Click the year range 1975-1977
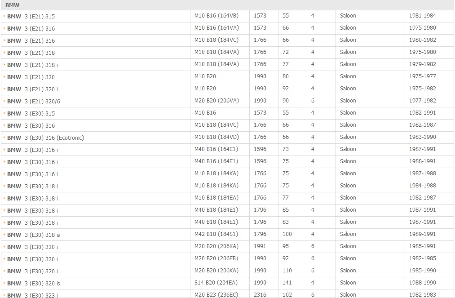 tap(423, 76)
